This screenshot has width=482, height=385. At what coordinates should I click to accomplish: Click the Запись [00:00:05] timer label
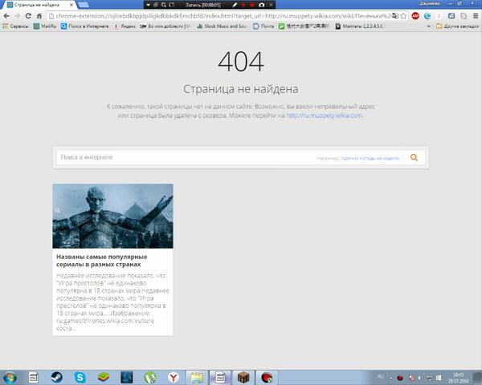point(203,5)
